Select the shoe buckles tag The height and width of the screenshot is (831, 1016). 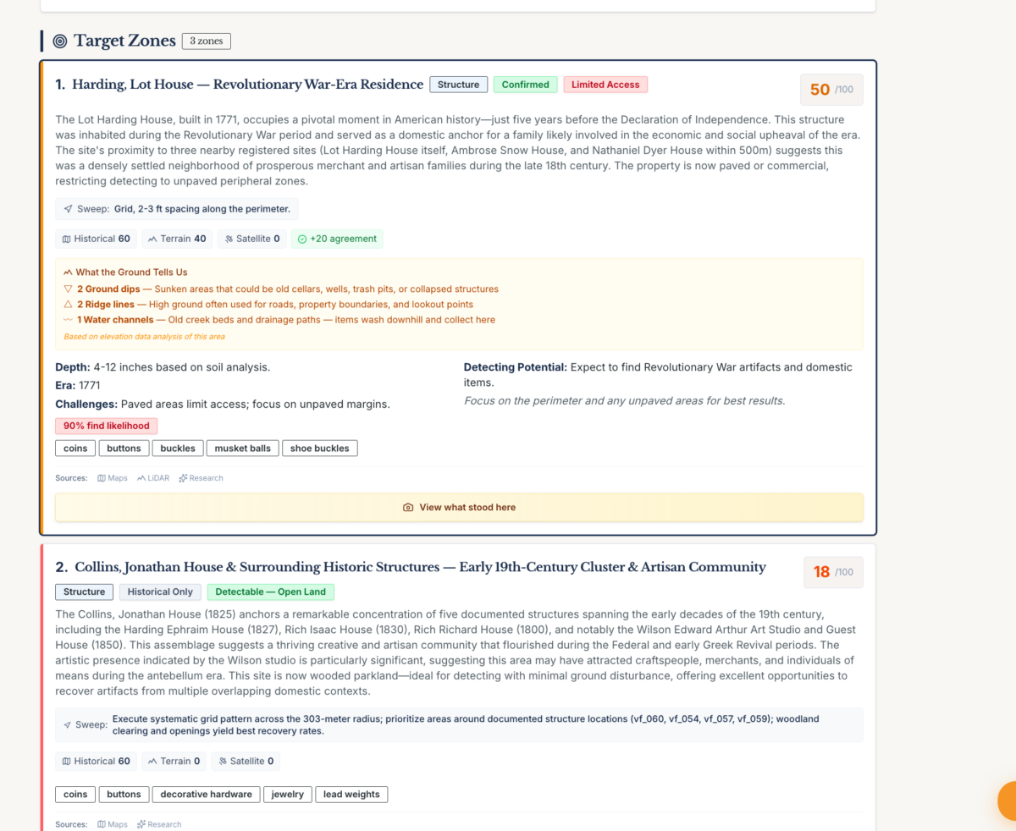pyautogui.click(x=320, y=449)
